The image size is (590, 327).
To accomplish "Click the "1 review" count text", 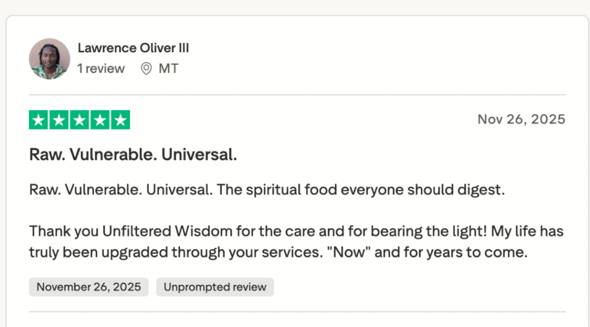I will [x=101, y=69].
